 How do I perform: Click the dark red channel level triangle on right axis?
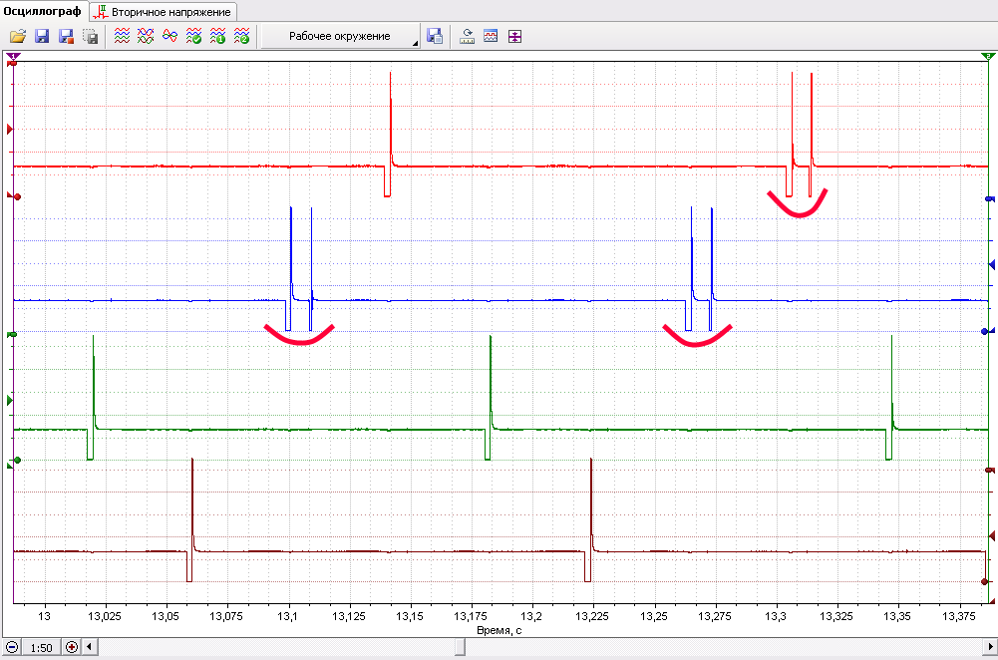click(992, 537)
